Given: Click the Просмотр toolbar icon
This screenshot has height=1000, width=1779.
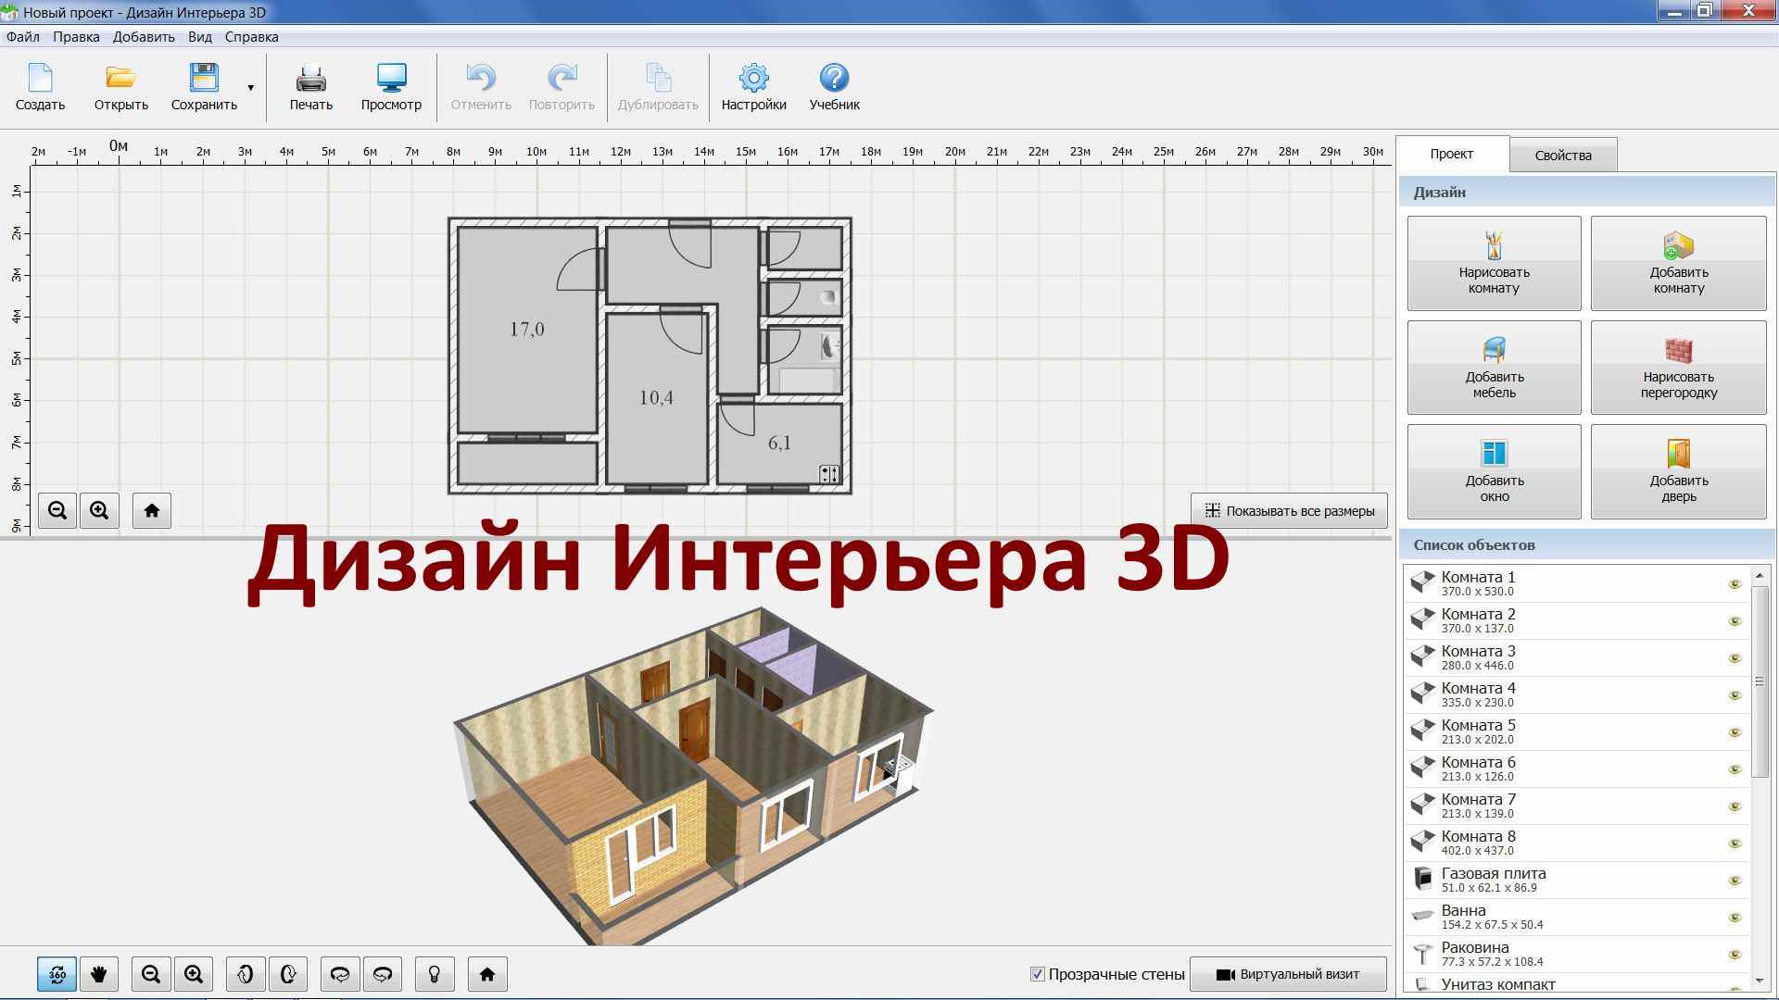Looking at the screenshot, I should pos(388,87).
